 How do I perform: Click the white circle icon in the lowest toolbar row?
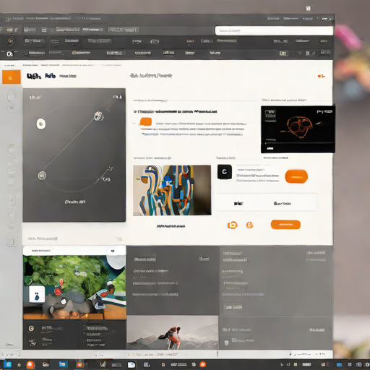[x=9, y=53]
